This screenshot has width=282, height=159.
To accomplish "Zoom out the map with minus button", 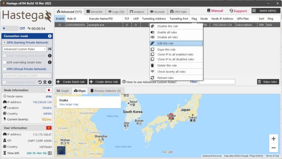I will pos(274,148).
